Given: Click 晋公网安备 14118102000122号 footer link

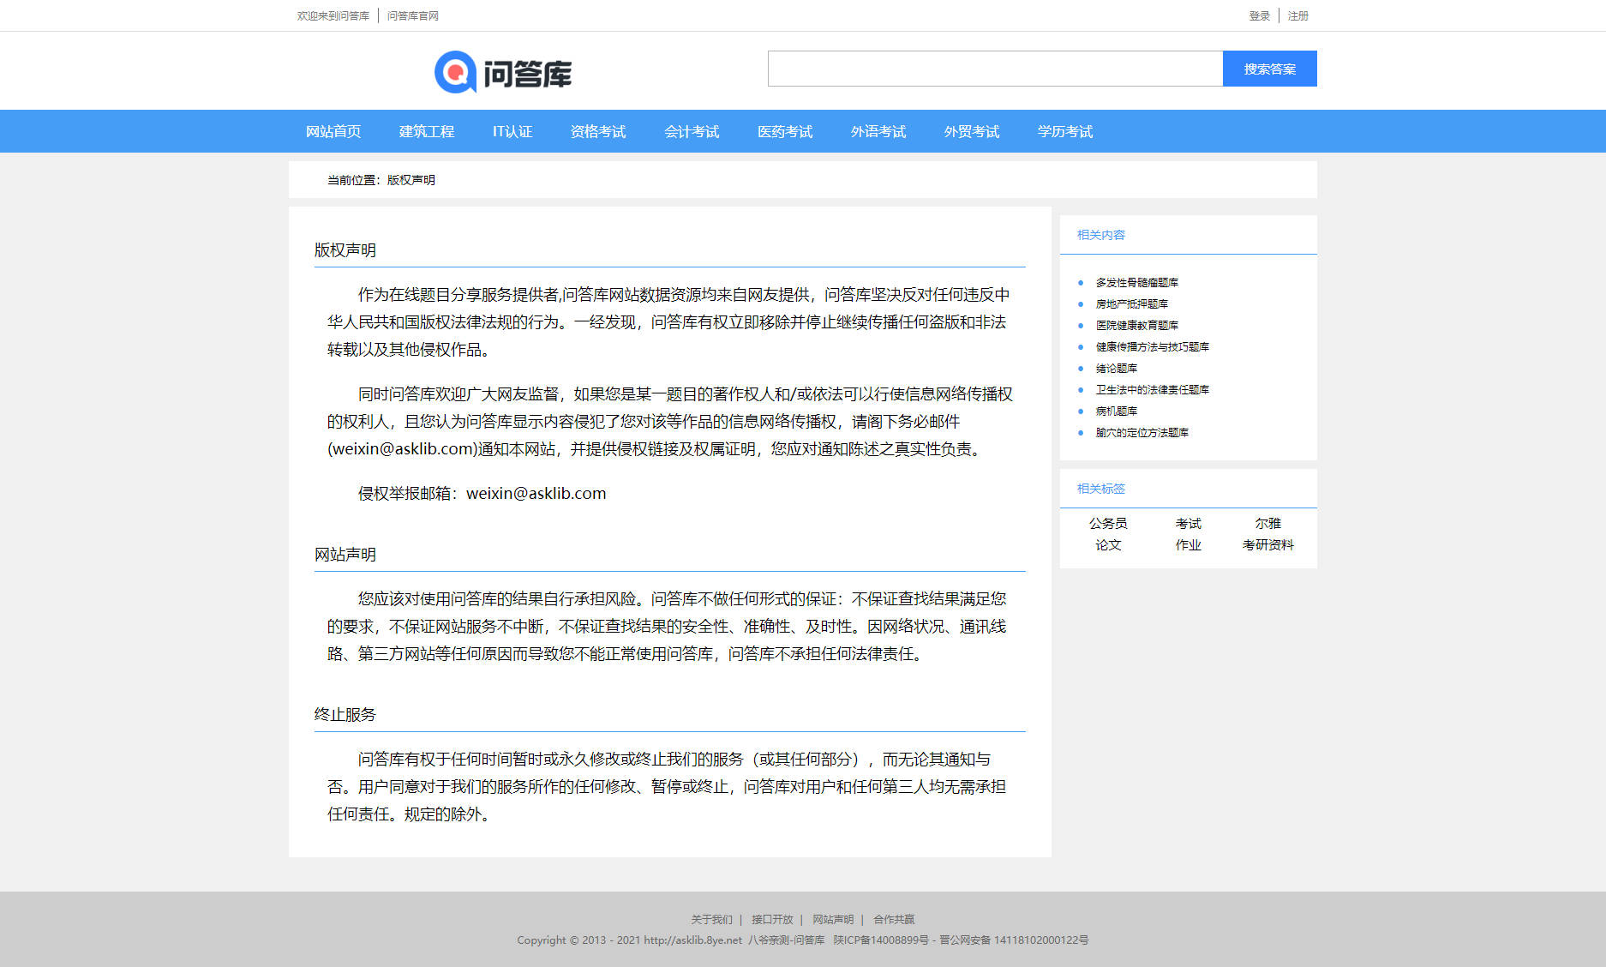Looking at the screenshot, I should [1014, 940].
